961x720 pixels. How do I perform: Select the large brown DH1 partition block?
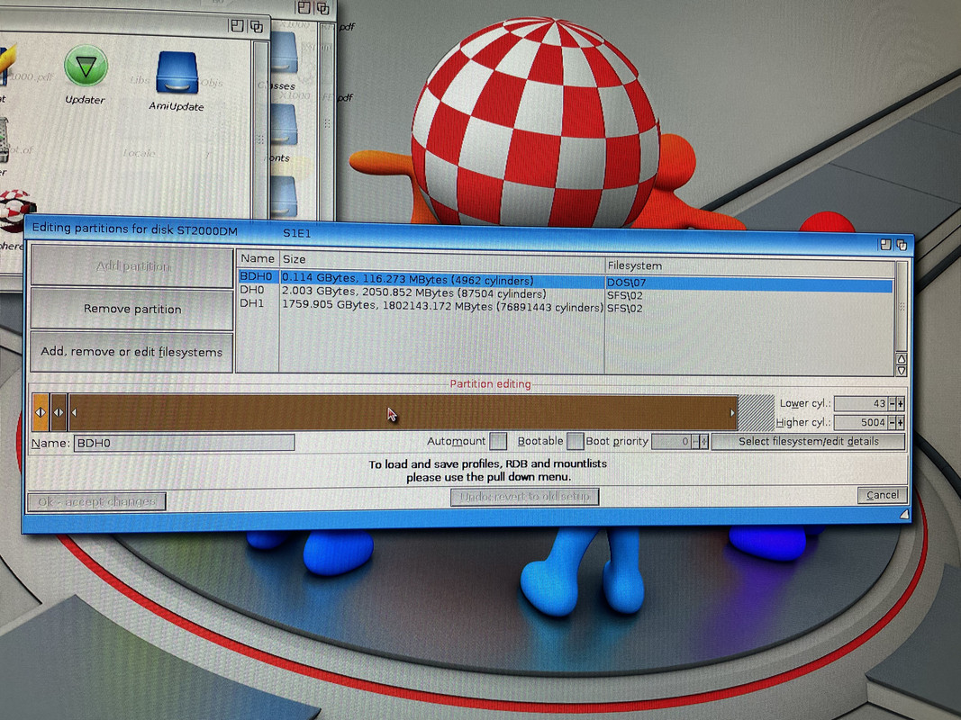point(403,412)
